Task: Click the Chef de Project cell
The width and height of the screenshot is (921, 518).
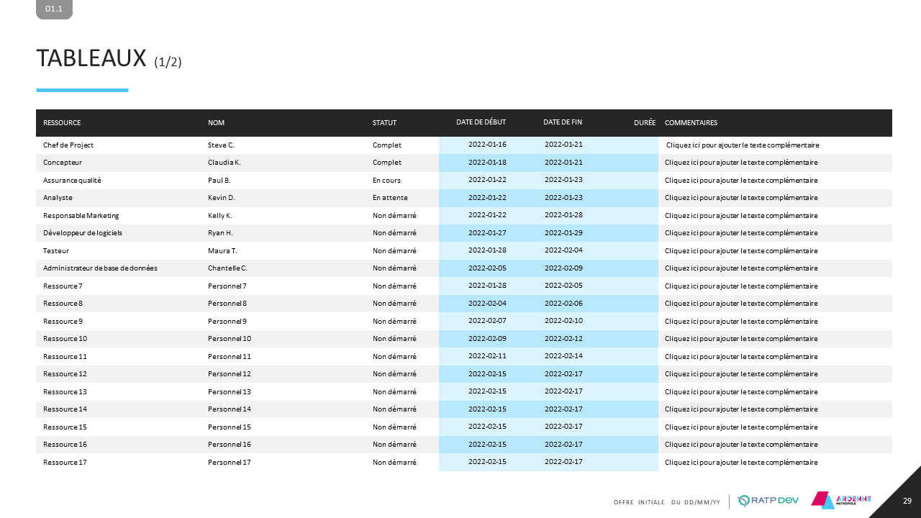Action: (x=68, y=145)
